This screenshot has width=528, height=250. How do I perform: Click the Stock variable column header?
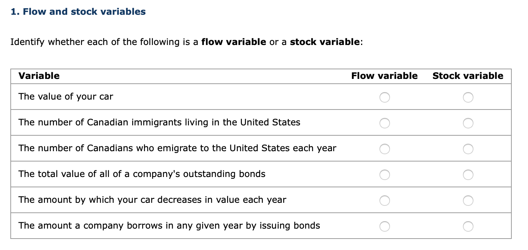click(x=468, y=76)
